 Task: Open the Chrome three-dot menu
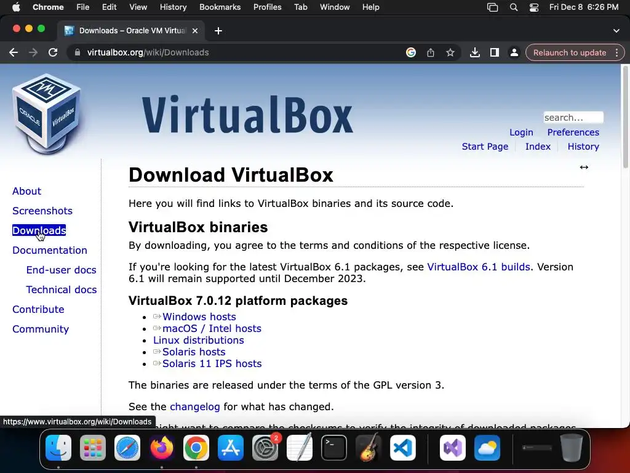[x=616, y=52]
